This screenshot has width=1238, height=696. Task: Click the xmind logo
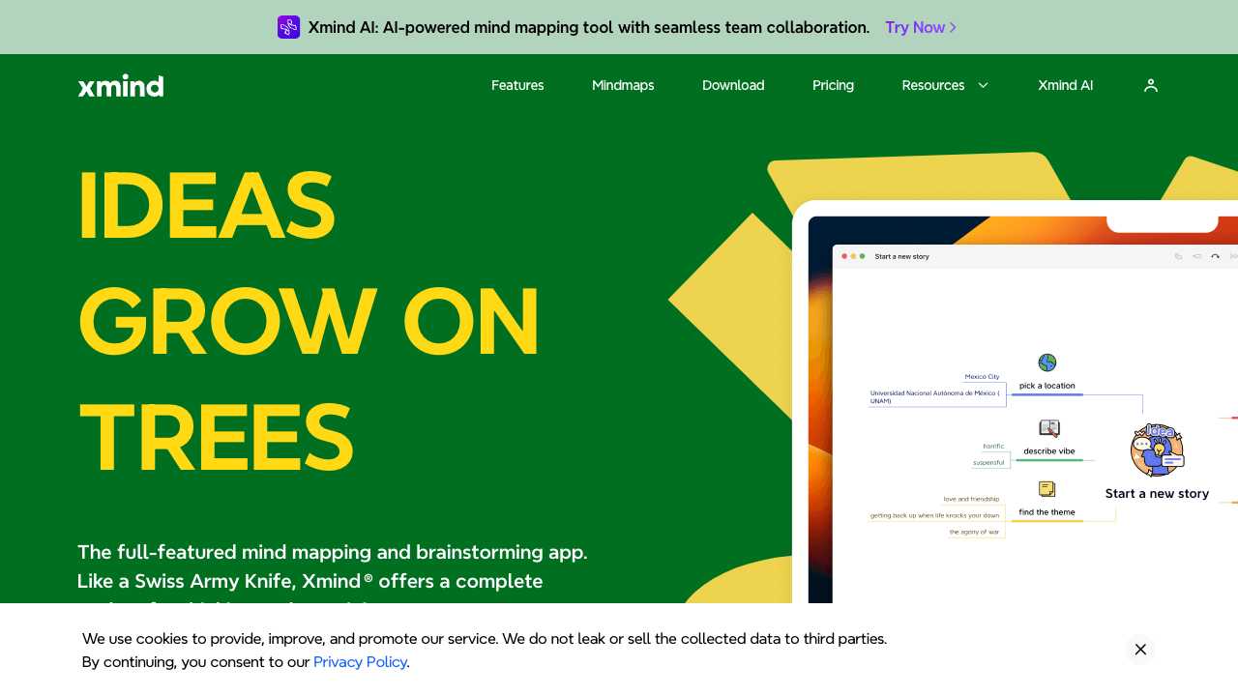121,85
